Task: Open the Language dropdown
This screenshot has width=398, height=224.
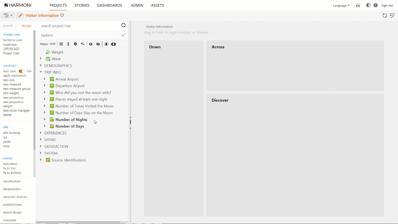Action: pyautogui.click(x=341, y=6)
